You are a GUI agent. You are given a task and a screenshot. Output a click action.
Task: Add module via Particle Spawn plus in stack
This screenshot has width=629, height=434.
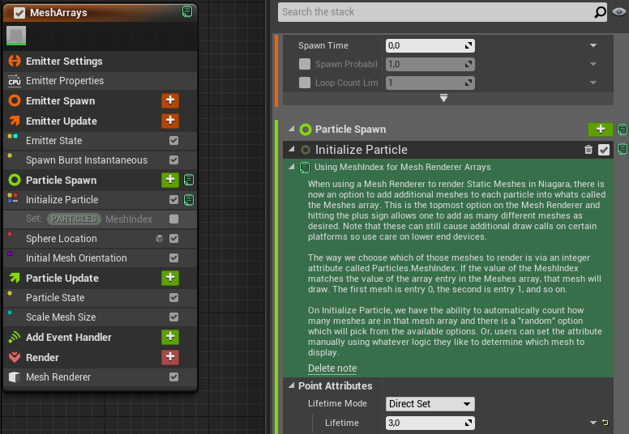point(600,129)
